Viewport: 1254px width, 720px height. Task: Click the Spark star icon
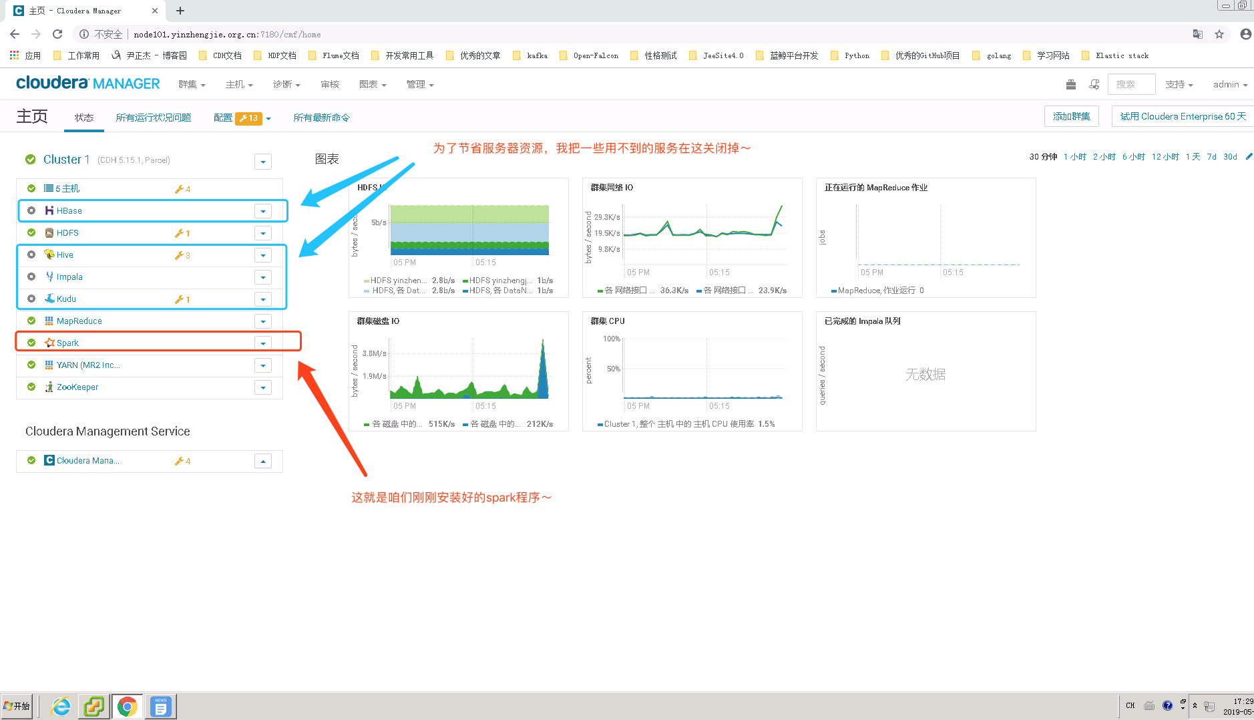click(49, 343)
